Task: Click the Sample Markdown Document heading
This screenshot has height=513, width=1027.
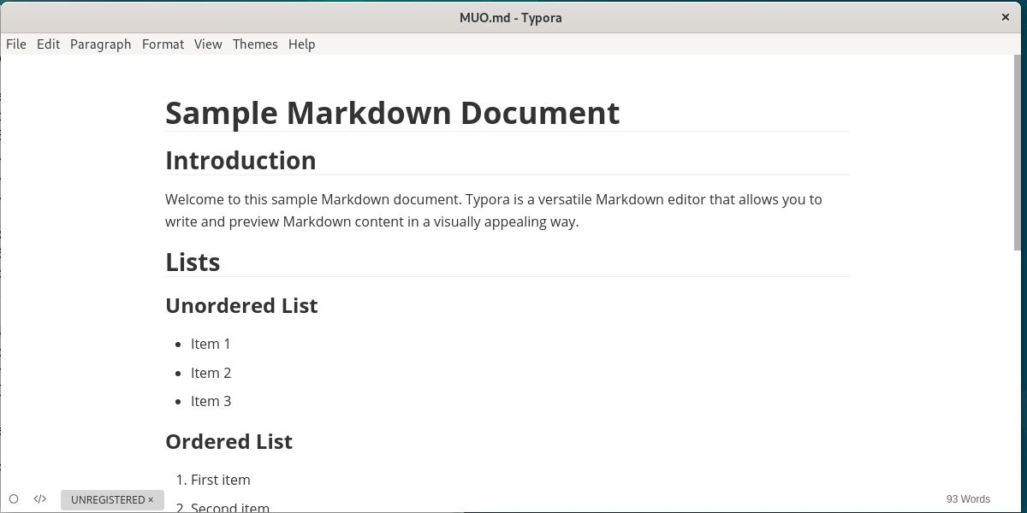Action: (392, 112)
